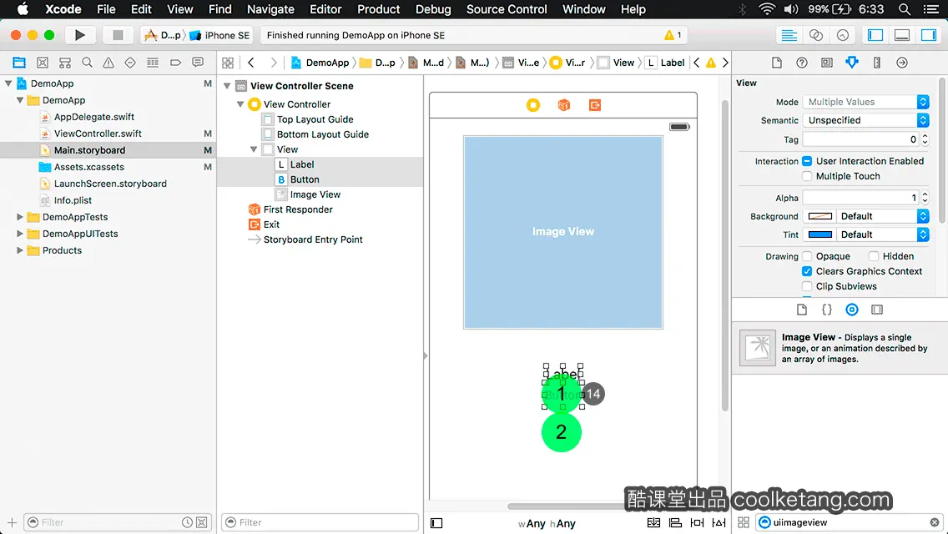Image resolution: width=948 pixels, height=534 pixels.
Task: Open the Breakpoint navigator
Action: [x=175, y=63]
